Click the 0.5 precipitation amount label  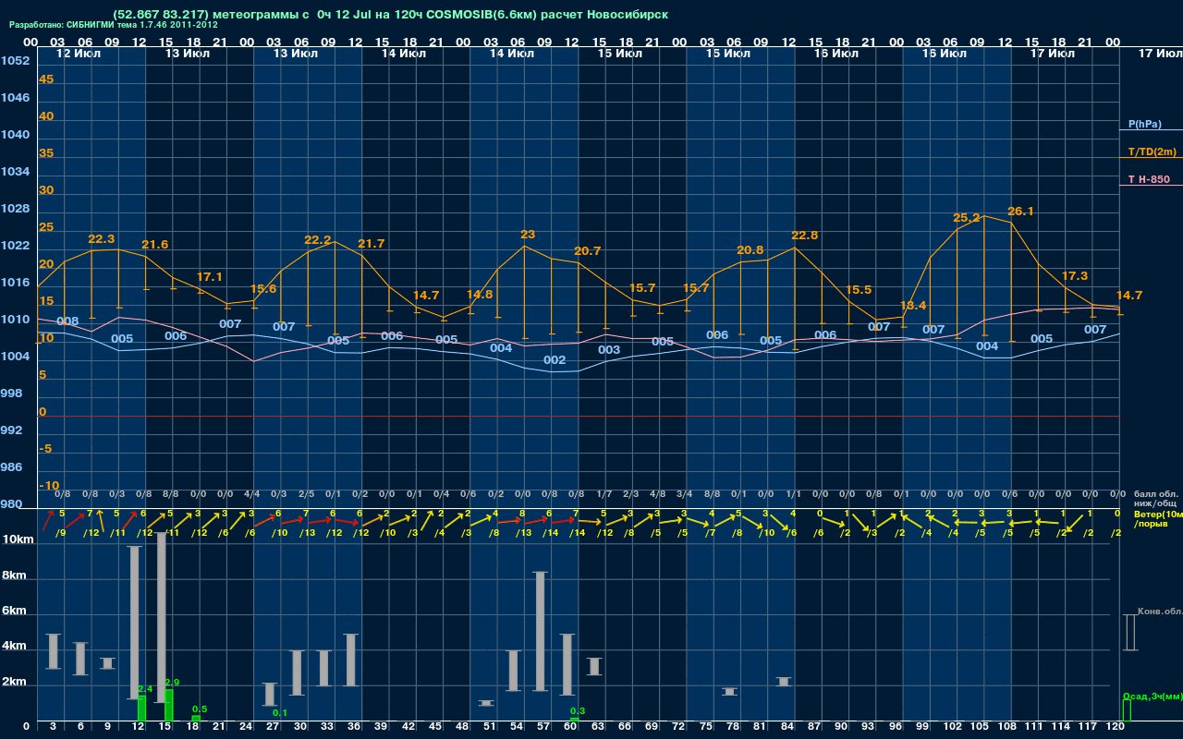(x=199, y=709)
